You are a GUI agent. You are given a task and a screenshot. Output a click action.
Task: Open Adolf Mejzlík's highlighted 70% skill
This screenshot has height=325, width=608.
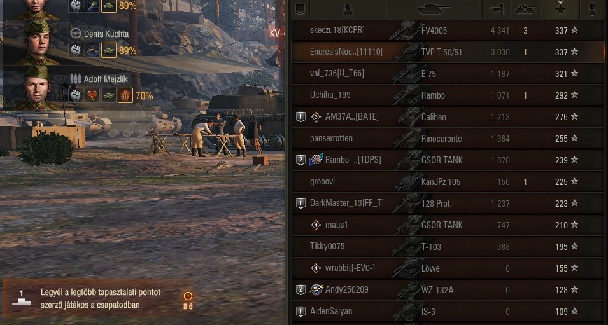(125, 95)
